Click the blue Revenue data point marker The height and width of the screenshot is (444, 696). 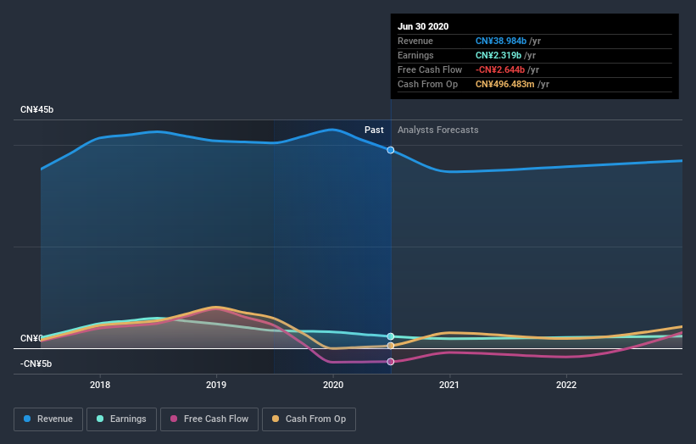coord(391,150)
